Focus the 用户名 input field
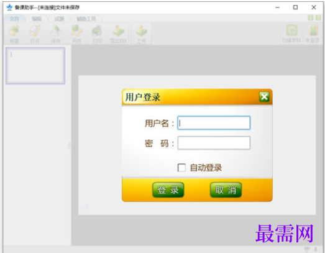This screenshot has height=253, width=325. [214, 123]
